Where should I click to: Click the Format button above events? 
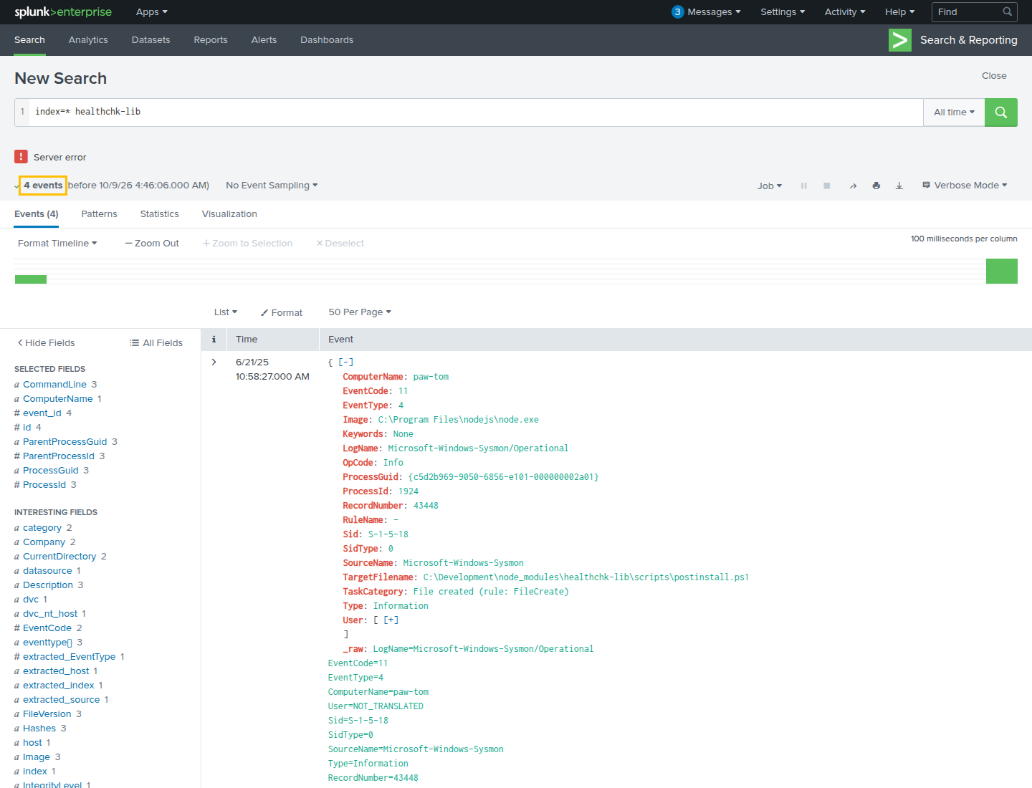tap(282, 313)
